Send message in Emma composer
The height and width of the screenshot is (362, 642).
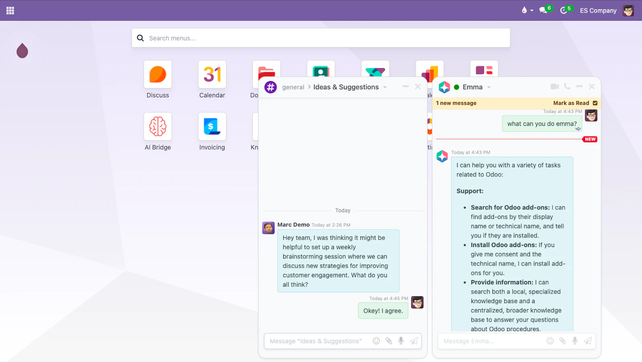click(587, 341)
